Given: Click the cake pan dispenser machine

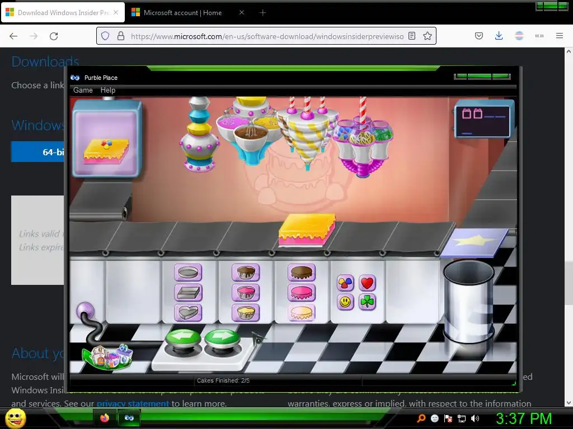Looking at the screenshot, I should point(199,134).
